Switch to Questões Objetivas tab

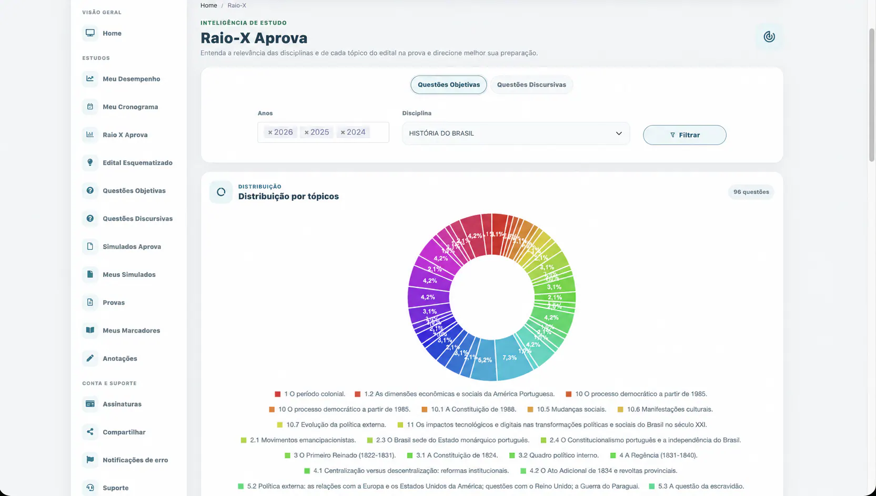click(x=449, y=85)
